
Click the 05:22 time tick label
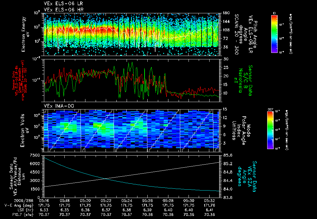coord(106,201)
